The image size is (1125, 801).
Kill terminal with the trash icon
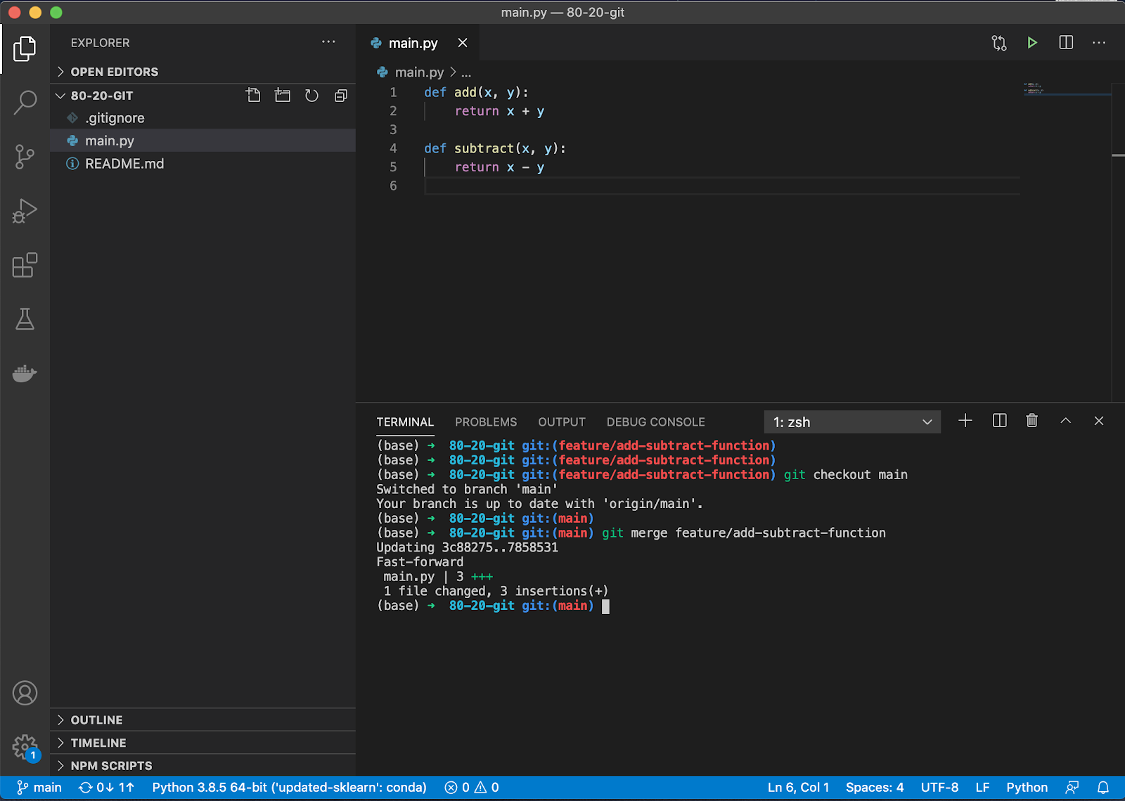click(1031, 421)
